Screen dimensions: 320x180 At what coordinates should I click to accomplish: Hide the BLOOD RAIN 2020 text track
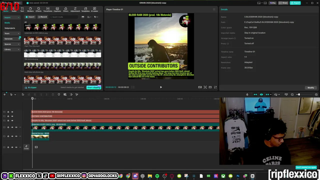coord(12,112)
